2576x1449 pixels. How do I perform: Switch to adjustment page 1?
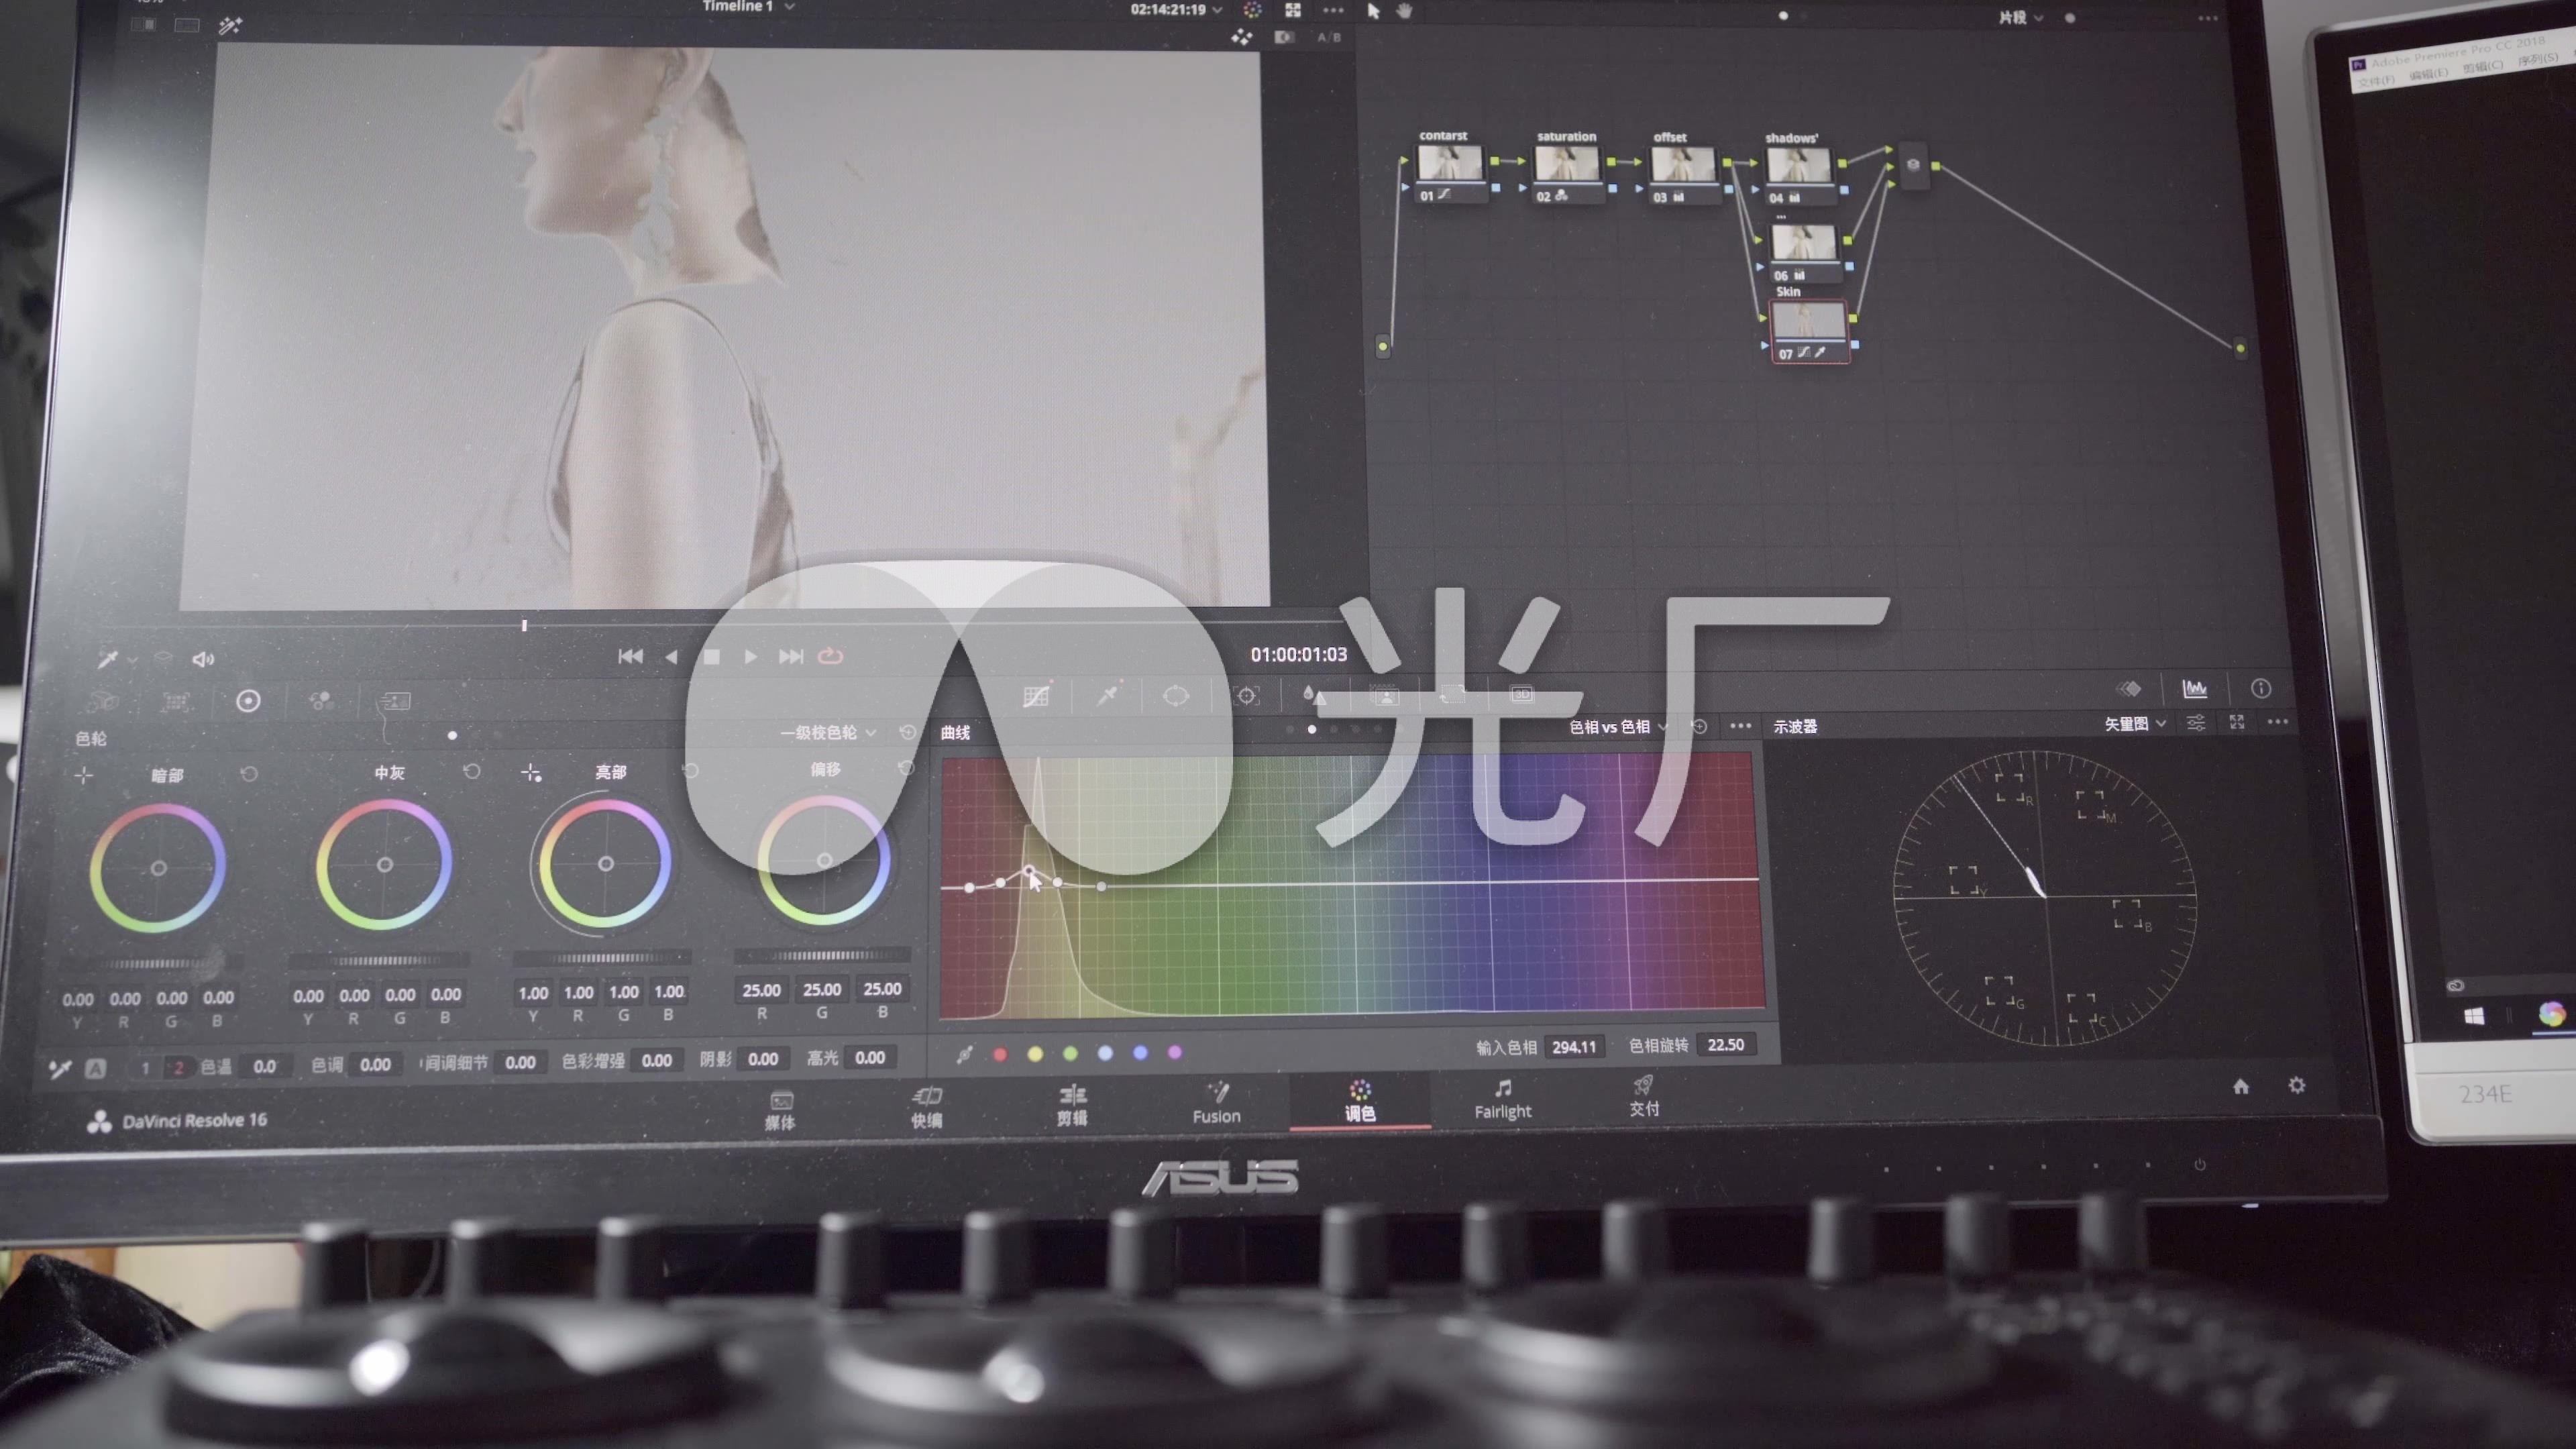click(x=145, y=1068)
